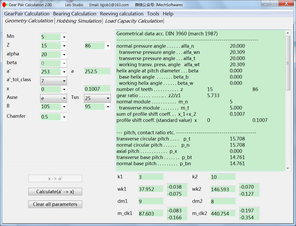Viewport: 296px width, 226px height.
Task: Click the Chamfer field showing 0.5
Action: click(51, 117)
